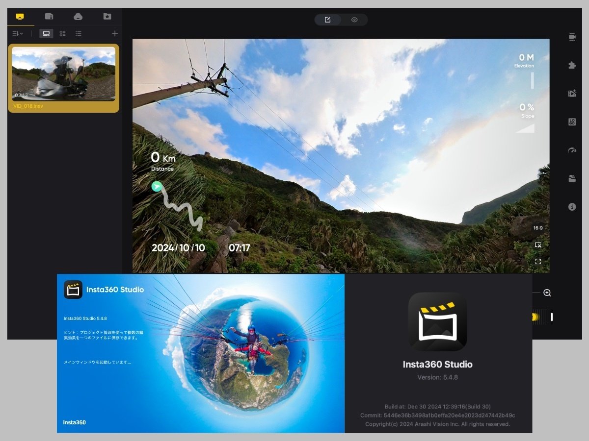
Task: Open the starred favorites folder tab
Action: click(107, 17)
